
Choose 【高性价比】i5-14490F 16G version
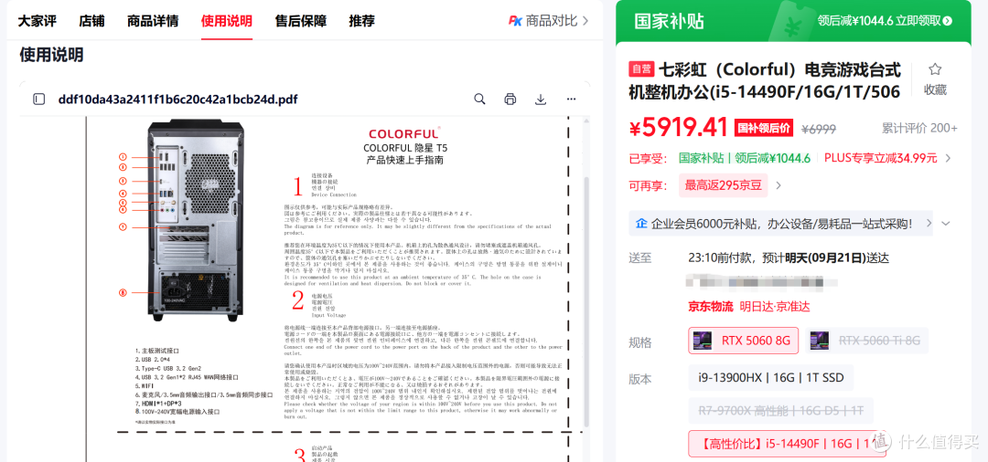tap(788, 444)
